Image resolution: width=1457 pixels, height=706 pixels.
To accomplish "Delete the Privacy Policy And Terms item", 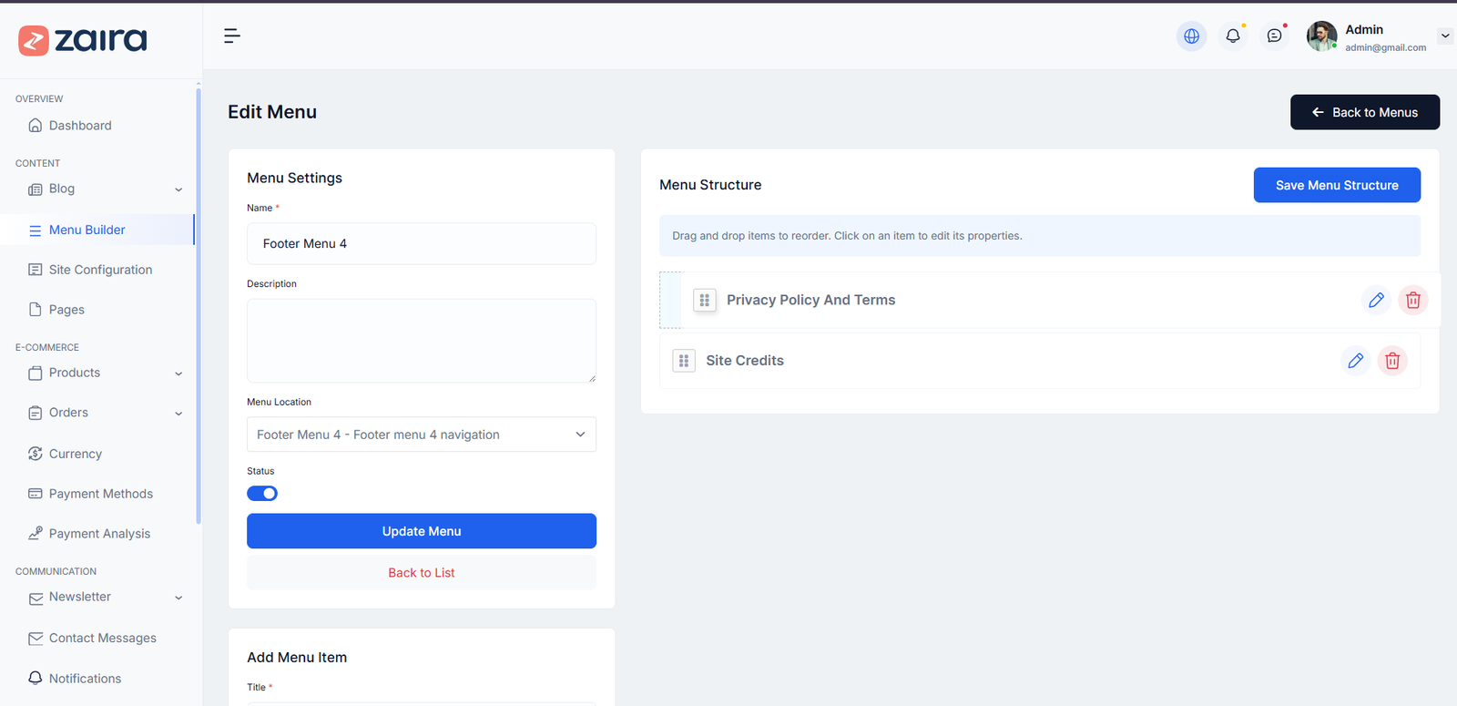I will click(x=1412, y=300).
